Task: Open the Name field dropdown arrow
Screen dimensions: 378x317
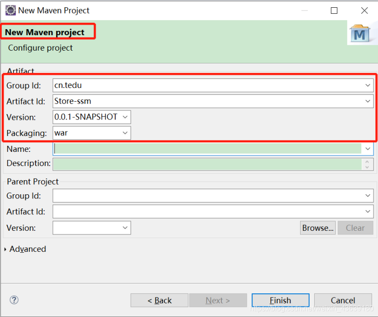Action: point(368,149)
